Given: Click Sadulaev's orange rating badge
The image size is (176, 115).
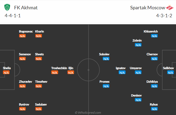Looking at the screenshot, I should coord(38,109).
